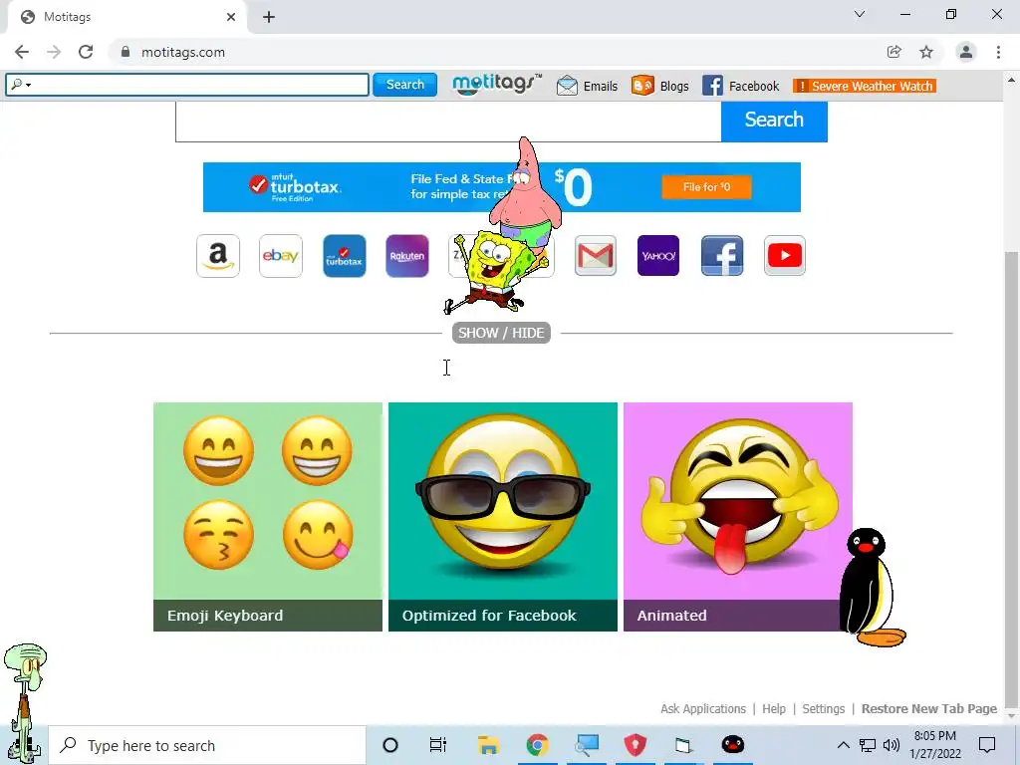
Task: Click the SpongeBob desktop character
Action: 496,270
